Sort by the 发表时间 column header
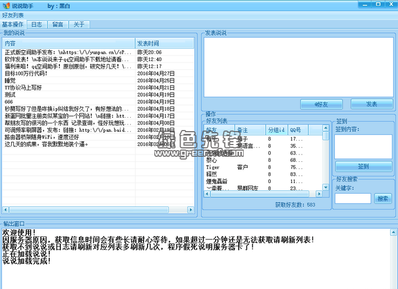The width and height of the screenshot is (398, 289). pos(164,44)
